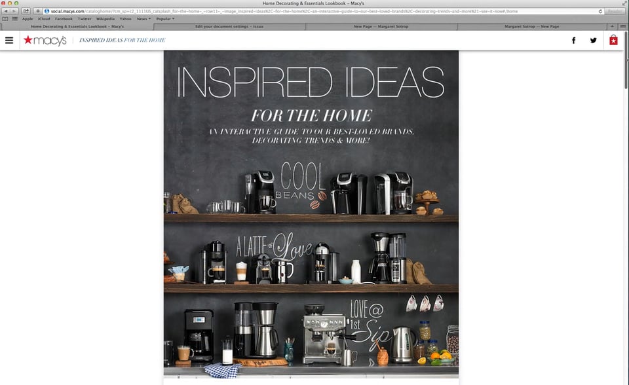
Task: Click the site globe favicon icon
Action: 47,11
